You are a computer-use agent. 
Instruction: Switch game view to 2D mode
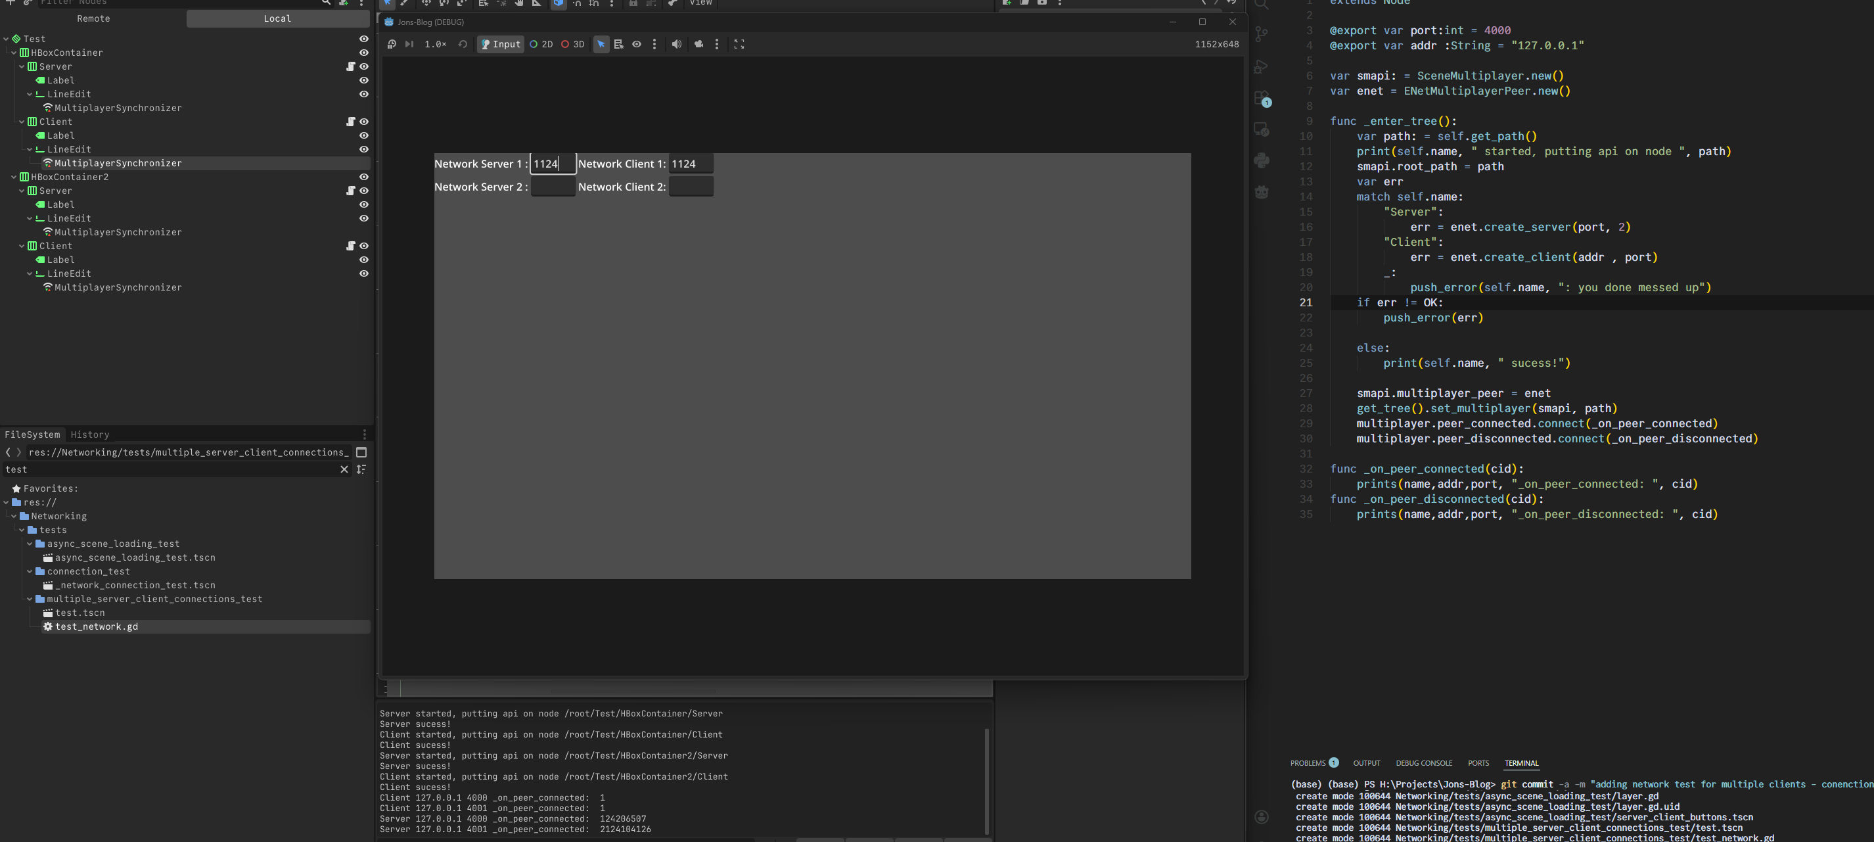pos(541,45)
